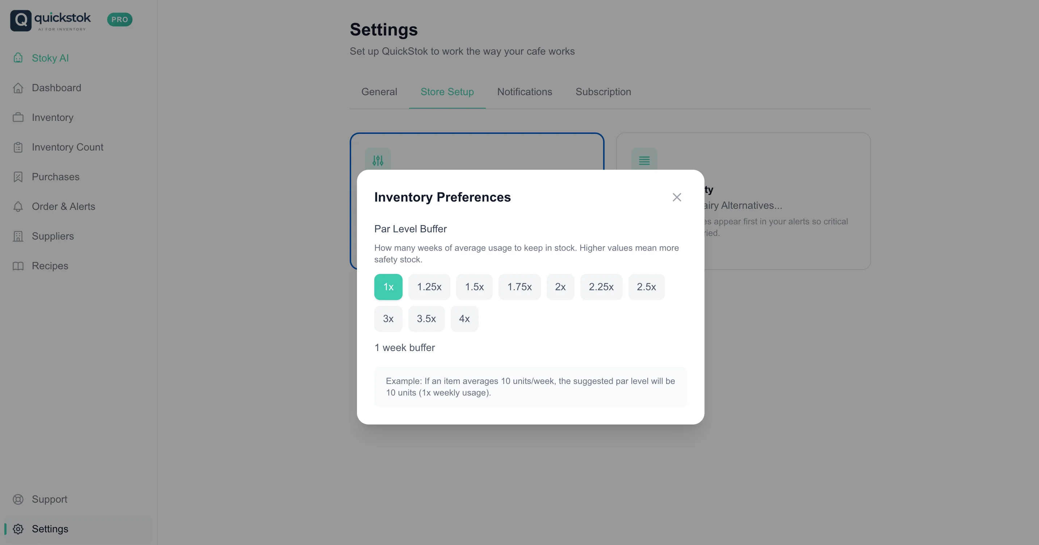1039x545 pixels.
Task: Open the Inventory section icon
Action: coord(18,117)
